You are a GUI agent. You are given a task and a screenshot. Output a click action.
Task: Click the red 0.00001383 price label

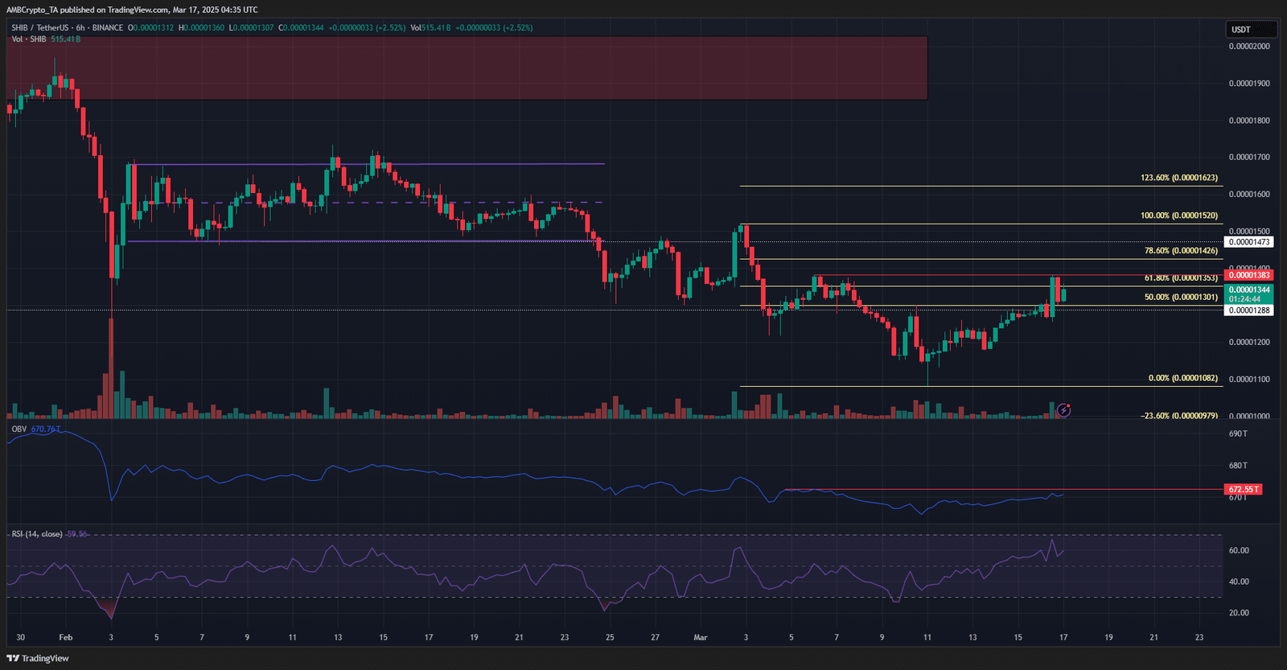pyautogui.click(x=1248, y=275)
